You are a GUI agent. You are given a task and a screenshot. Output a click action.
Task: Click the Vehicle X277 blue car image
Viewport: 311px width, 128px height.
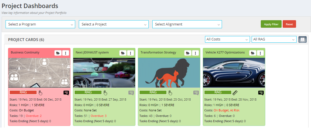click(234, 73)
